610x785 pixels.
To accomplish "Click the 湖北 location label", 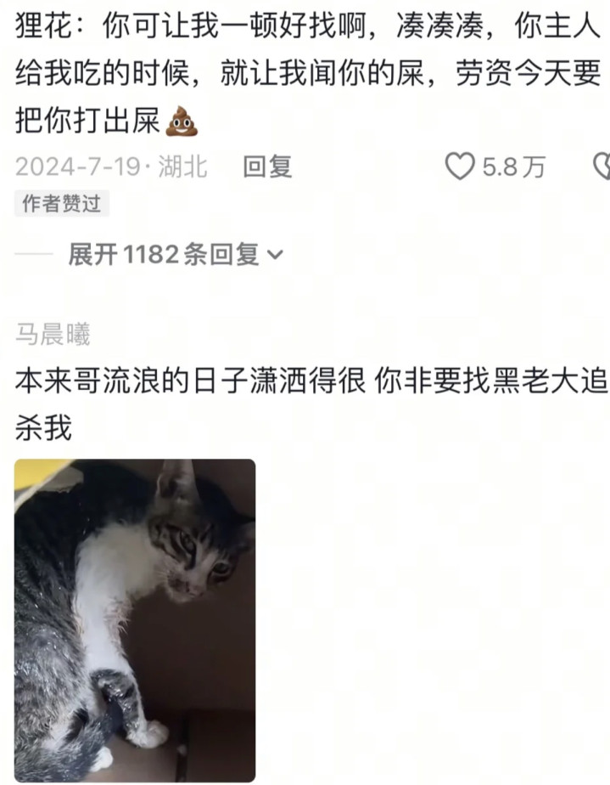I will [x=182, y=167].
